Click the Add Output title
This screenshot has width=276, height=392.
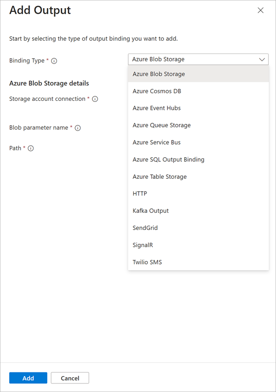click(40, 10)
